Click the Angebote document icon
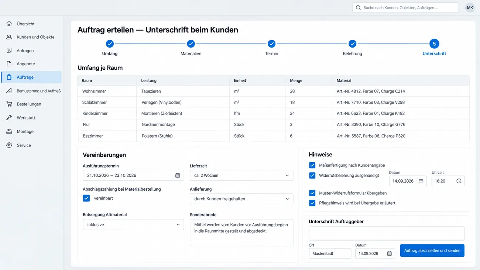480x270 pixels. 9,64
